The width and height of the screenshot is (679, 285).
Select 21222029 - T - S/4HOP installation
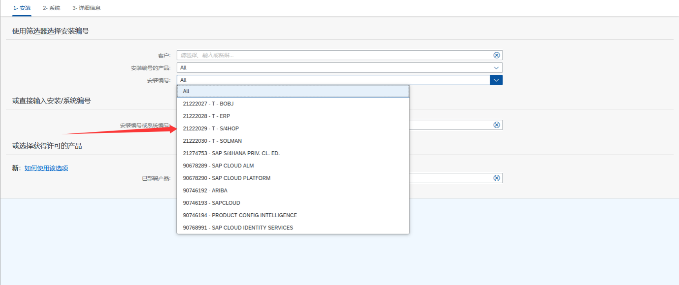tap(211, 129)
